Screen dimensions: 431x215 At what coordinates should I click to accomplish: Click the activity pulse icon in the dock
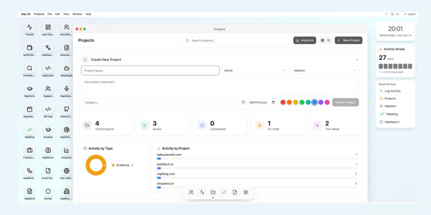coord(202,192)
